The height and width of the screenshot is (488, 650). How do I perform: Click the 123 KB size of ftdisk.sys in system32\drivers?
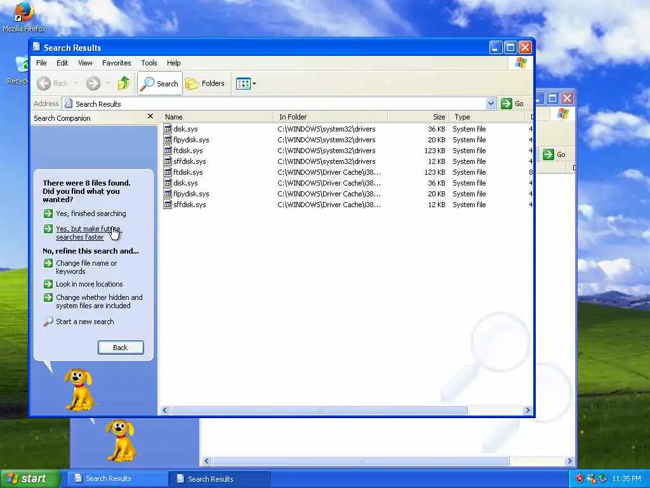point(435,150)
